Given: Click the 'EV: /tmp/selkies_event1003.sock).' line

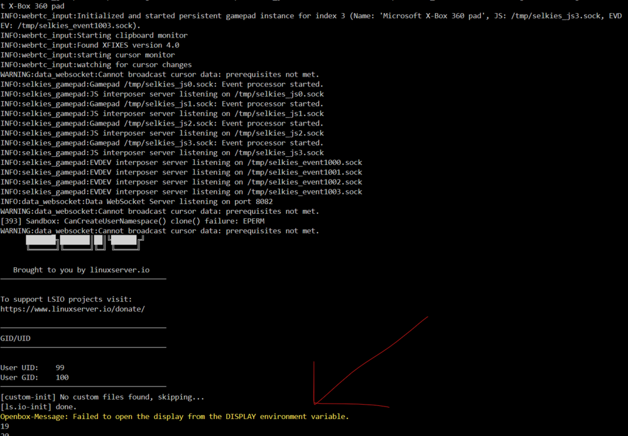Looking at the screenshot, I should [70, 26].
